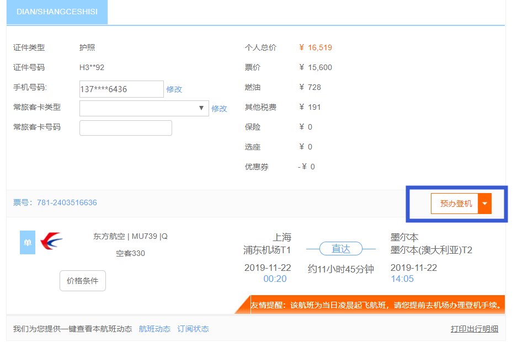
Task: Click 修改 beside frequent flyer card type
Action: point(219,109)
